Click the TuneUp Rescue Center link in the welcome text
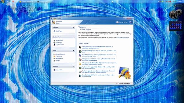Screen dimensions: 184x103 [x=123, y=37]
